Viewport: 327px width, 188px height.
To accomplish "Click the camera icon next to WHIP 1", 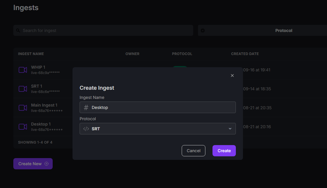I will (23, 70).
